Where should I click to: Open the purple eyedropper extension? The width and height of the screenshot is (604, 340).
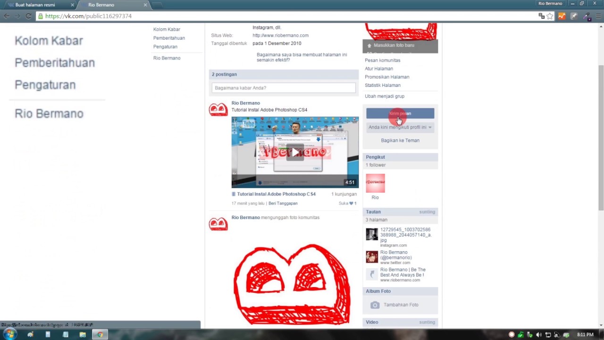(587, 16)
